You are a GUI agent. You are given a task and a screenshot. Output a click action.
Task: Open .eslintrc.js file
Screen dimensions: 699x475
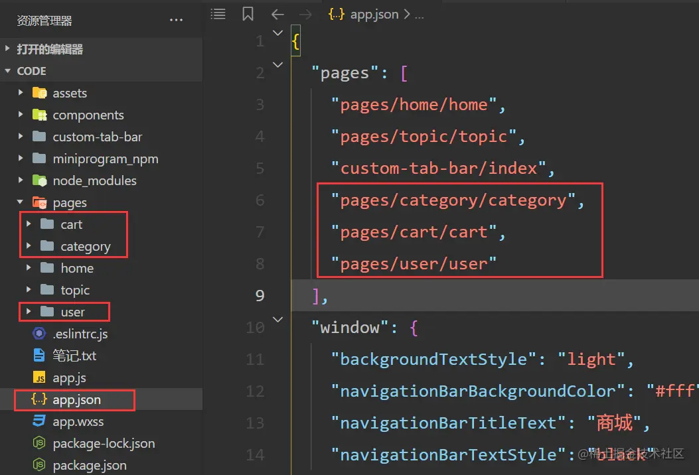80,334
